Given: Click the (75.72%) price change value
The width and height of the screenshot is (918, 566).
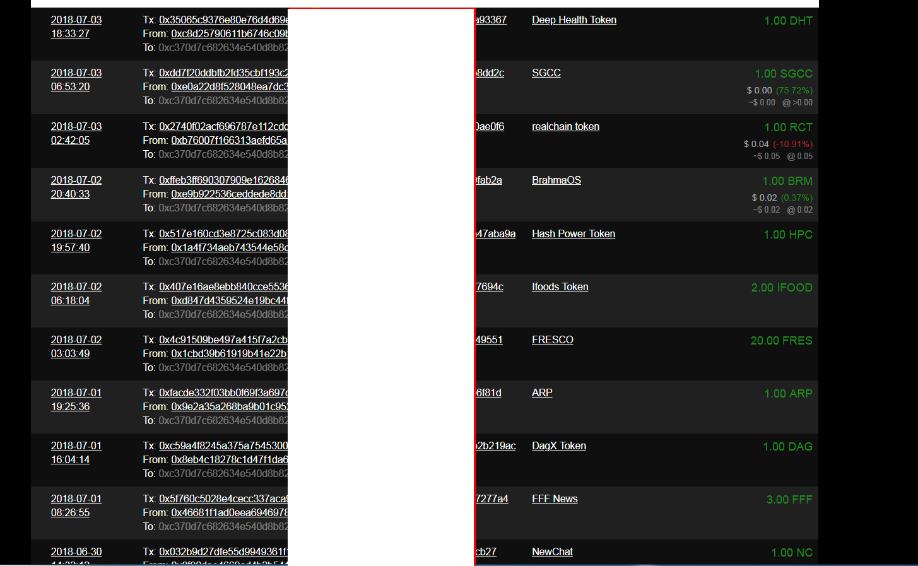Looking at the screenshot, I should [x=794, y=91].
